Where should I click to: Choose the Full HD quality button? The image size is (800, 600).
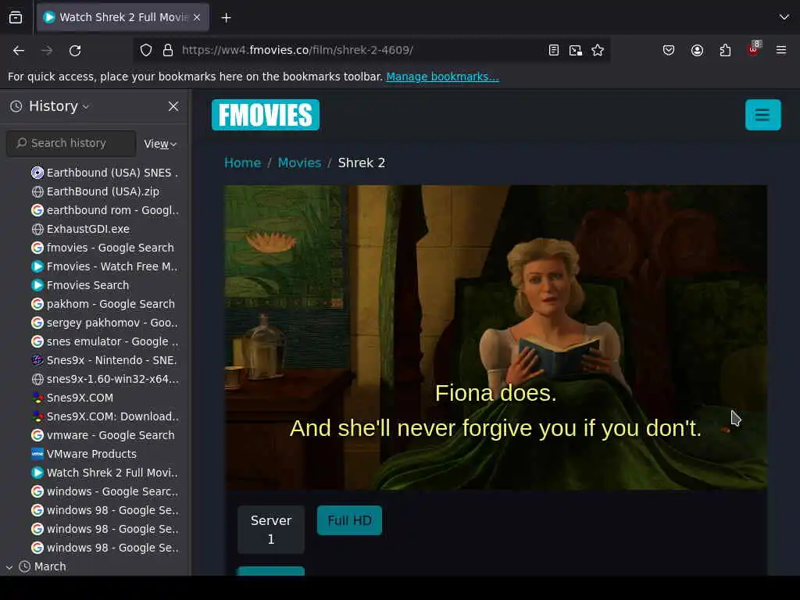point(349,520)
